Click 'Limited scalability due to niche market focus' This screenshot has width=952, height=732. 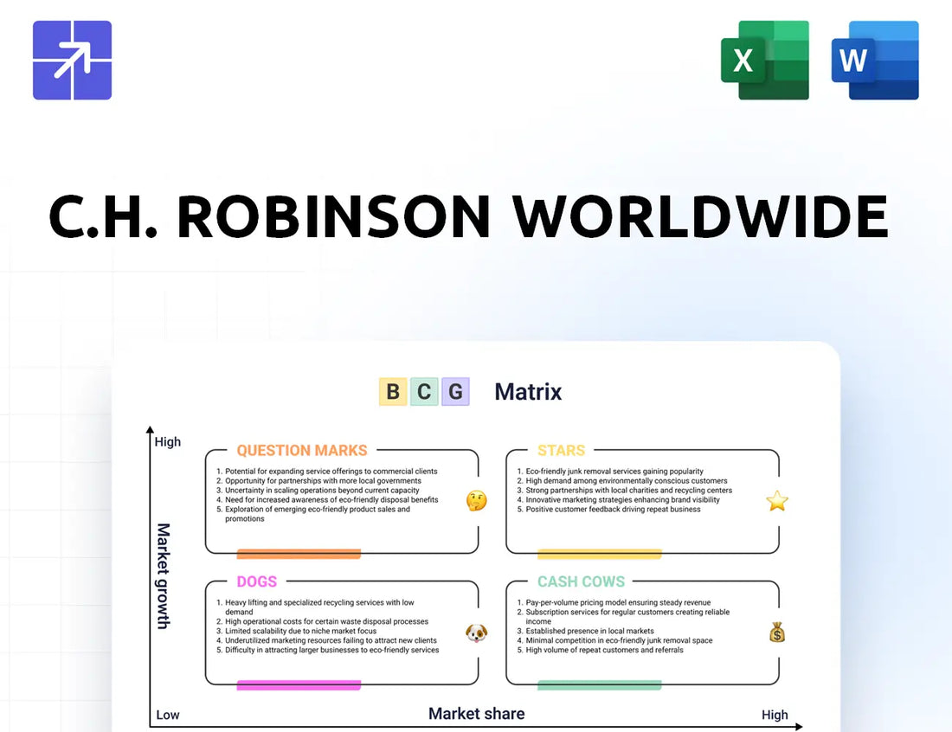click(x=300, y=632)
